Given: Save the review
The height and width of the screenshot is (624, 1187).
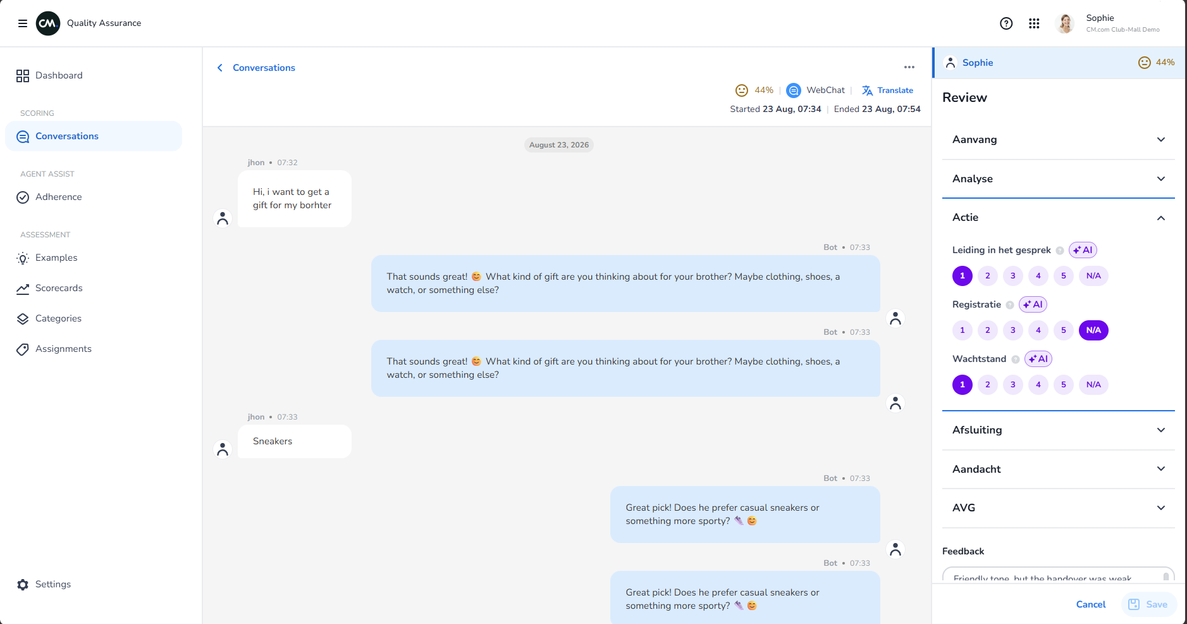Looking at the screenshot, I should [1149, 604].
